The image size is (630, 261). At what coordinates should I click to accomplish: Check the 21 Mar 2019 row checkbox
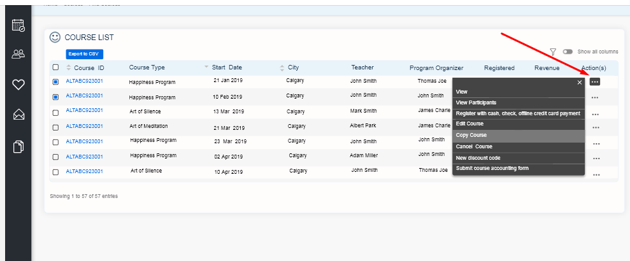coord(55,127)
